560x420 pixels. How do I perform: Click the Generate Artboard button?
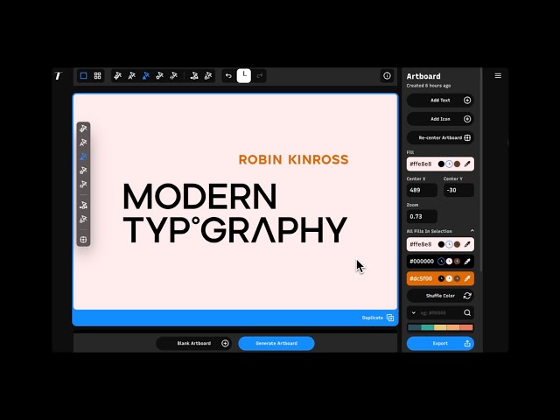click(276, 344)
